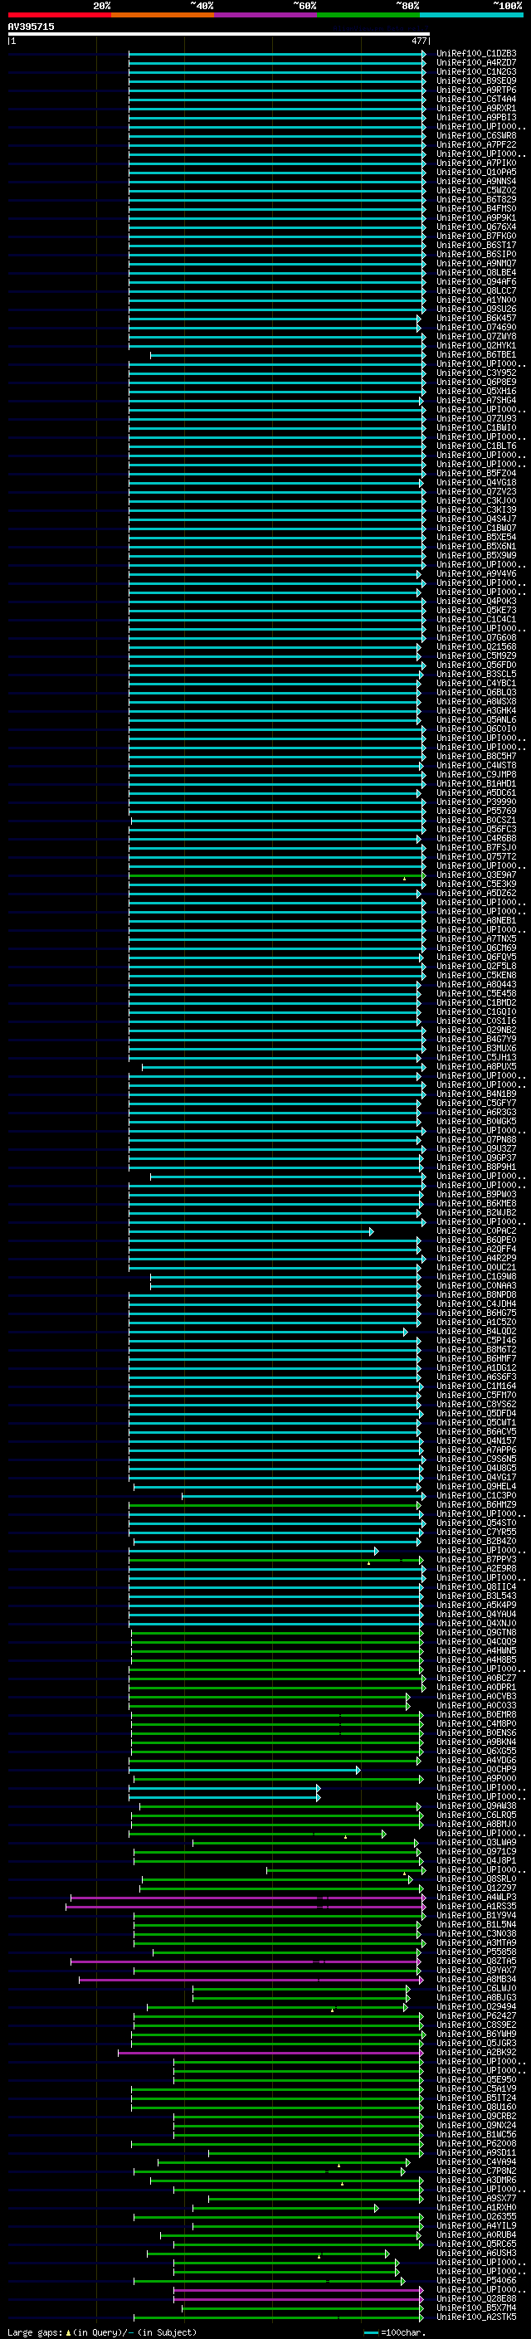Select the UniRef100_Q9SU26 label
This screenshot has height=2339, width=531.
476,309
